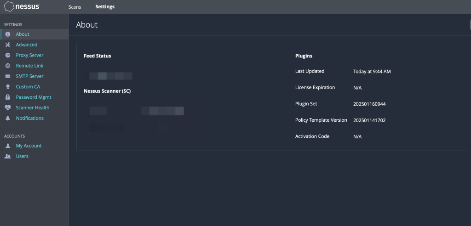Go to Proxy Server settings
This screenshot has width=471, height=226.
click(29, 55)
